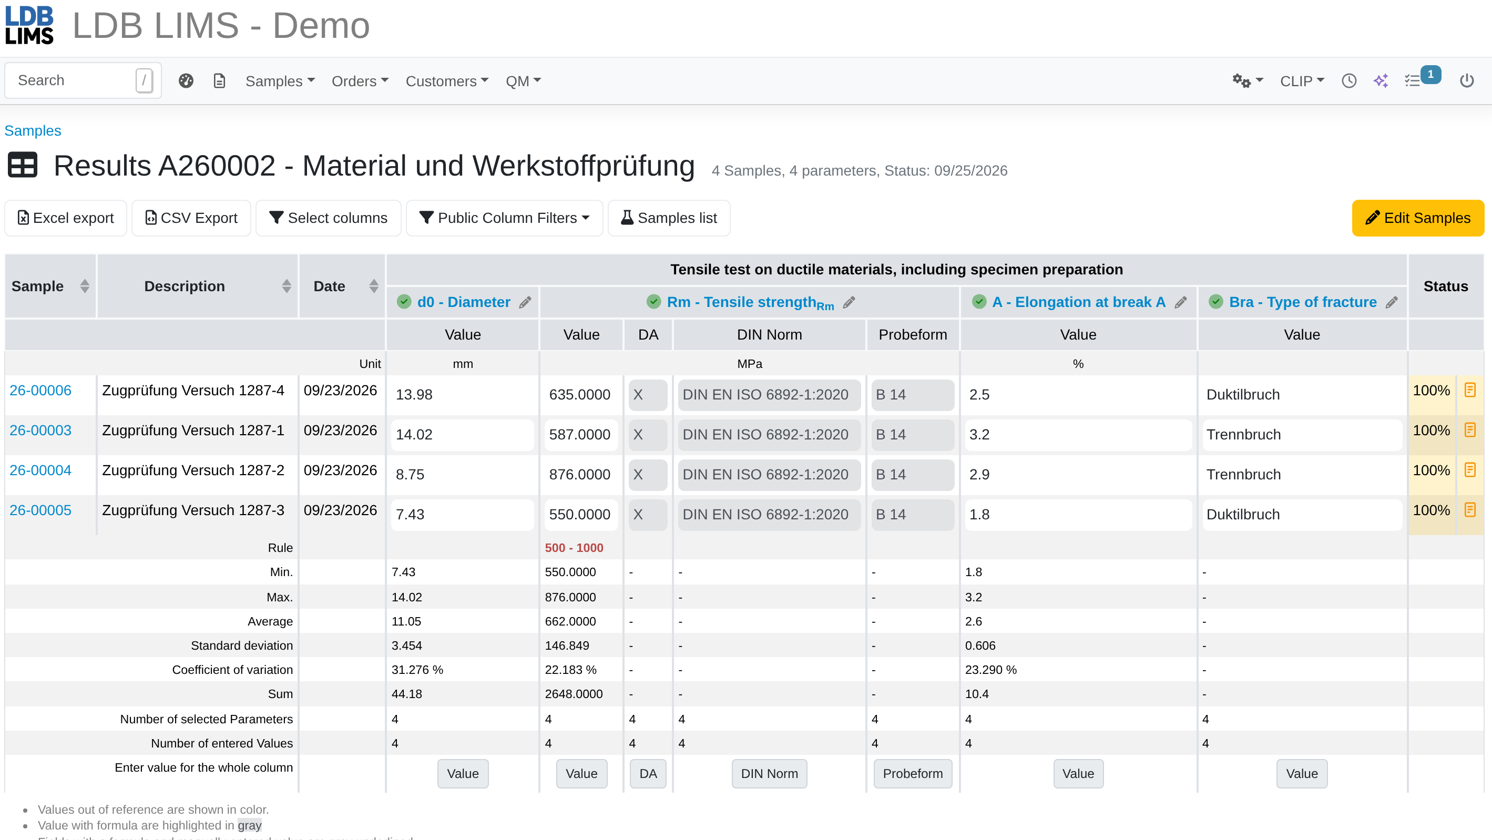Set whole-column Value for d0 - Diameter
The height and width of the screenshot is (840, 1492).
463,774
